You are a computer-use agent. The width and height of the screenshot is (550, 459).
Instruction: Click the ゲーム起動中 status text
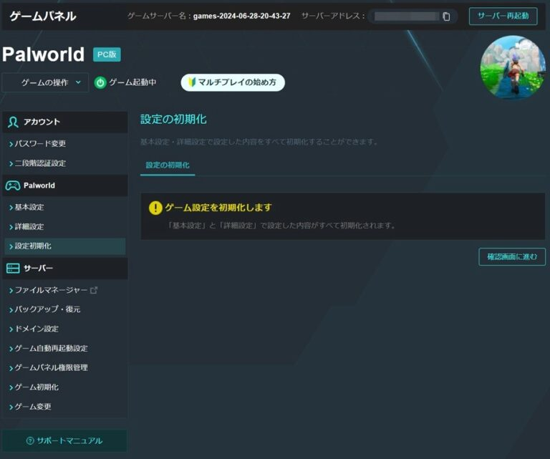click(x=132, y=82)
